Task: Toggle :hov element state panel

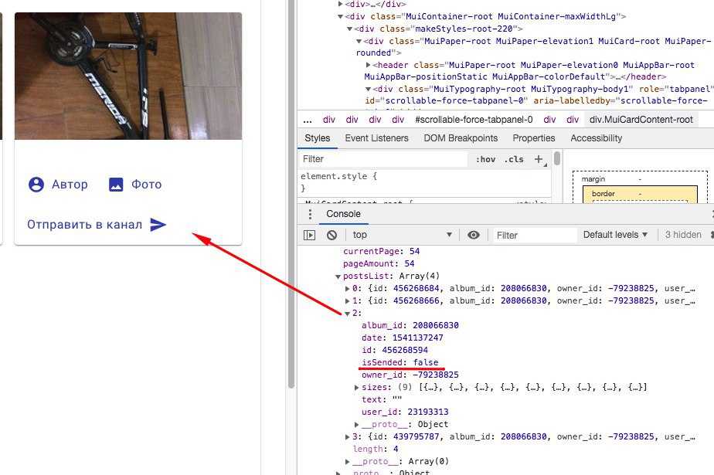Action: (x=485, y=159)
